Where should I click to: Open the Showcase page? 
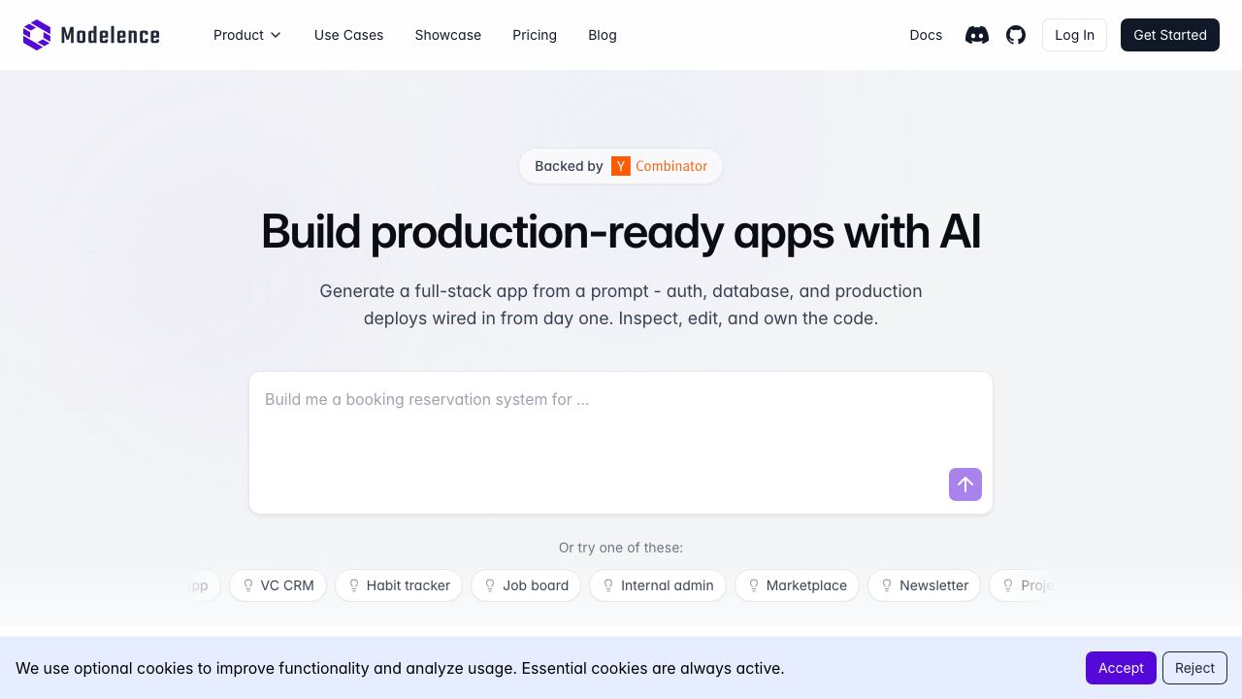pyautogui.click(x=448, y=35)
